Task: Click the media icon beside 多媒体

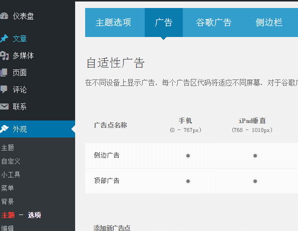Action: (4, 55)
